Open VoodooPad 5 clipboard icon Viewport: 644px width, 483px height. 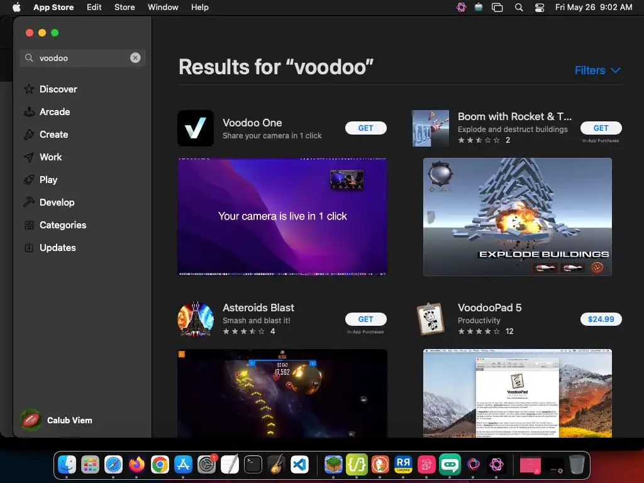(430, 319)
